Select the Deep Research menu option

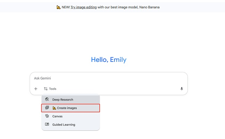[x=63, y=100]
